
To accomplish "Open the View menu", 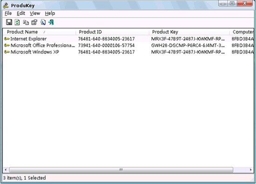I will click(35, 14).
